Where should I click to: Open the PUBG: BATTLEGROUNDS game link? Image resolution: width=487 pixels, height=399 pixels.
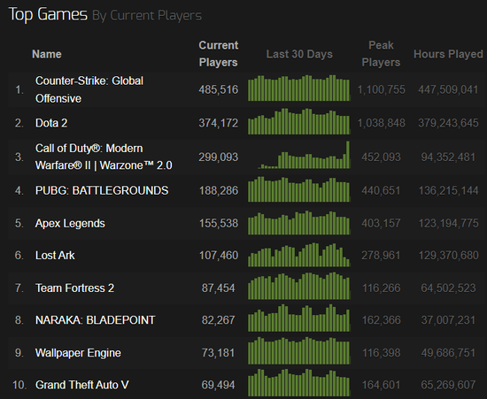tap(102, 190)
